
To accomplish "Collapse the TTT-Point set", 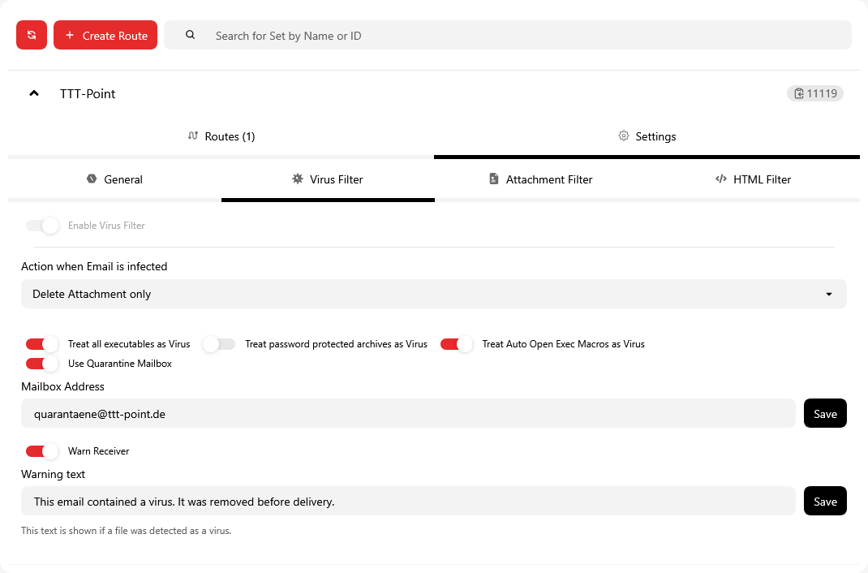I will pos(34,93).
